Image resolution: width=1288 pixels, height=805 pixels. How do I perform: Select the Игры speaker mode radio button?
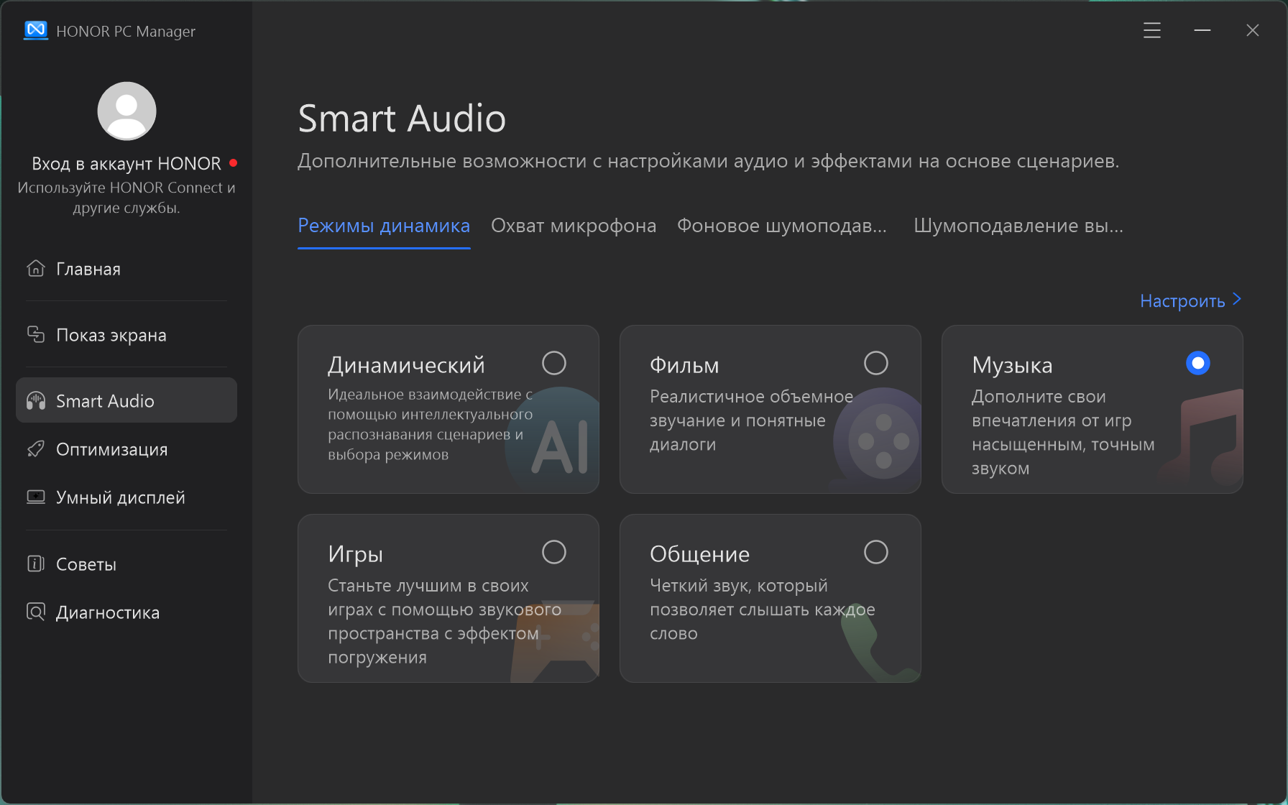tap(554, 552)
